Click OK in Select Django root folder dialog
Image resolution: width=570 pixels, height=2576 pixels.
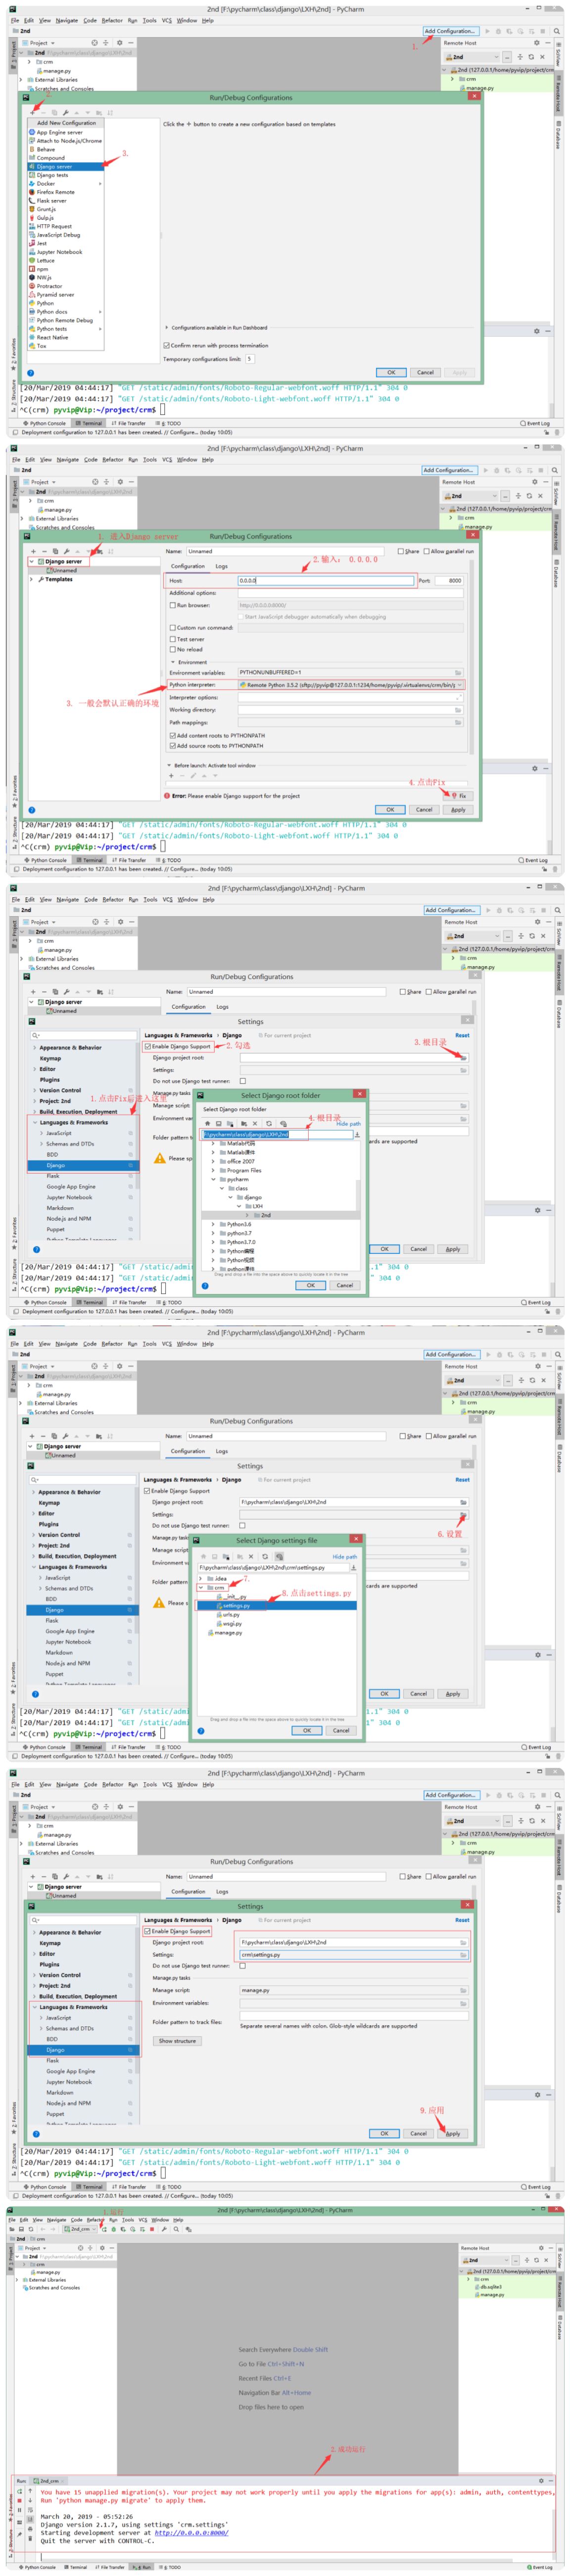(310, 1285)
